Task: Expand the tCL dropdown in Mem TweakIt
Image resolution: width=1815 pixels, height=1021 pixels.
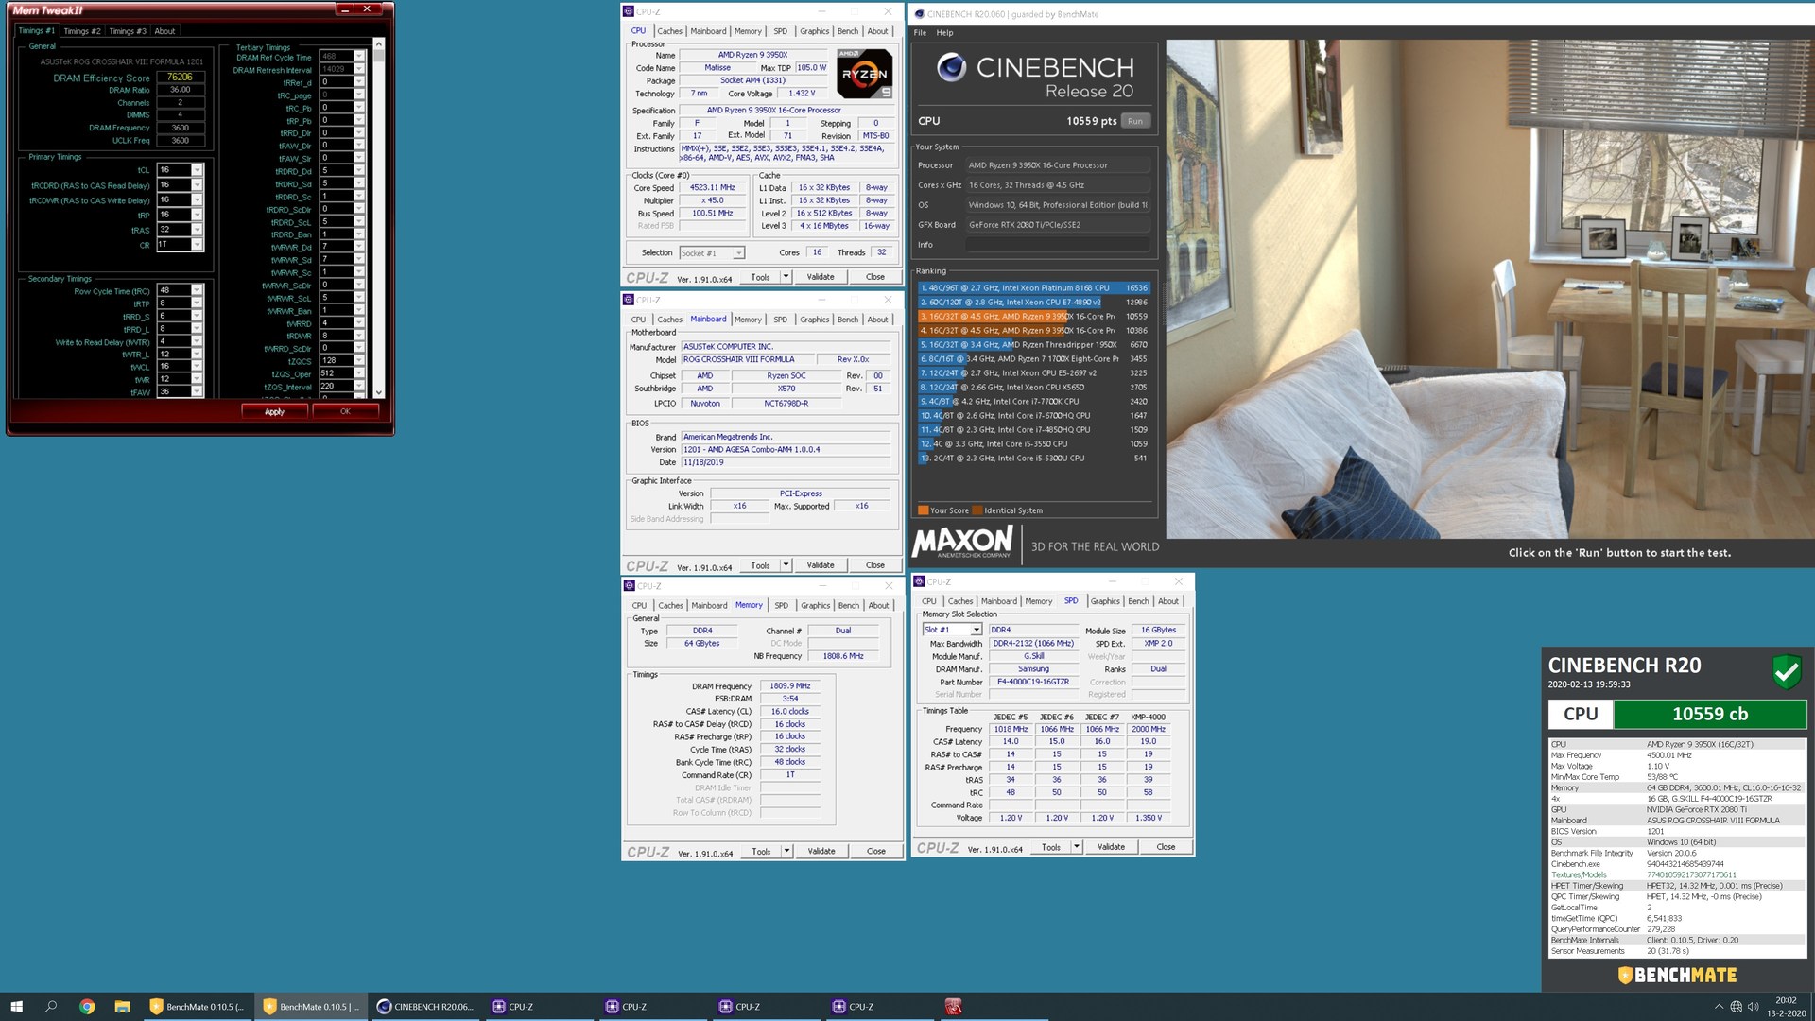Action: pyautogui.click(x=197, y=170)
